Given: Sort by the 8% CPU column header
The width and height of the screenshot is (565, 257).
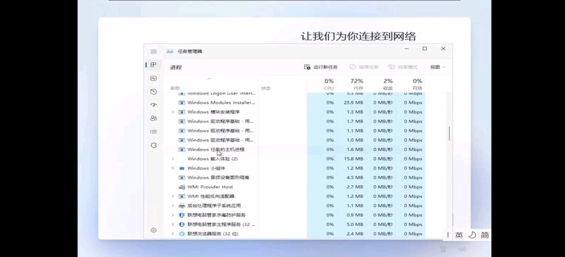Looking at the screenshot, I should point(328,84).
